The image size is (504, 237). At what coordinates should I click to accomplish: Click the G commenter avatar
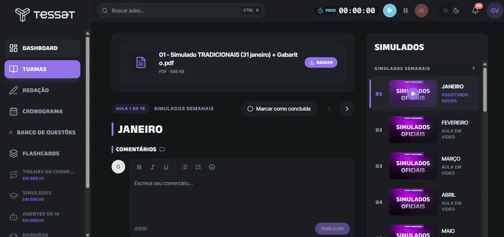pyautogui.click(x=118, y=167)
